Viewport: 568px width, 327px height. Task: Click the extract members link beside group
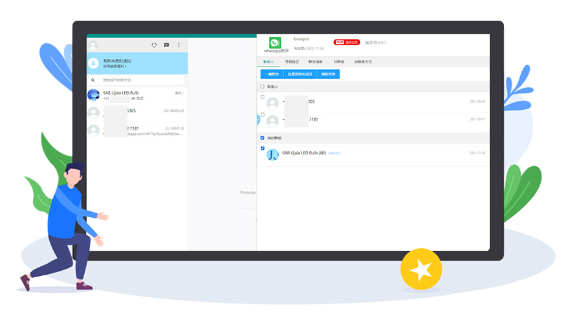(334, 153)
